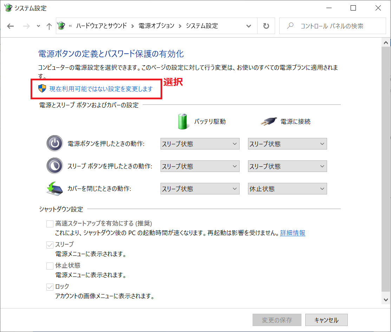Expand the address bar history dropdown
This screenshot has width=391, height=332.
(x=249, y=26)
